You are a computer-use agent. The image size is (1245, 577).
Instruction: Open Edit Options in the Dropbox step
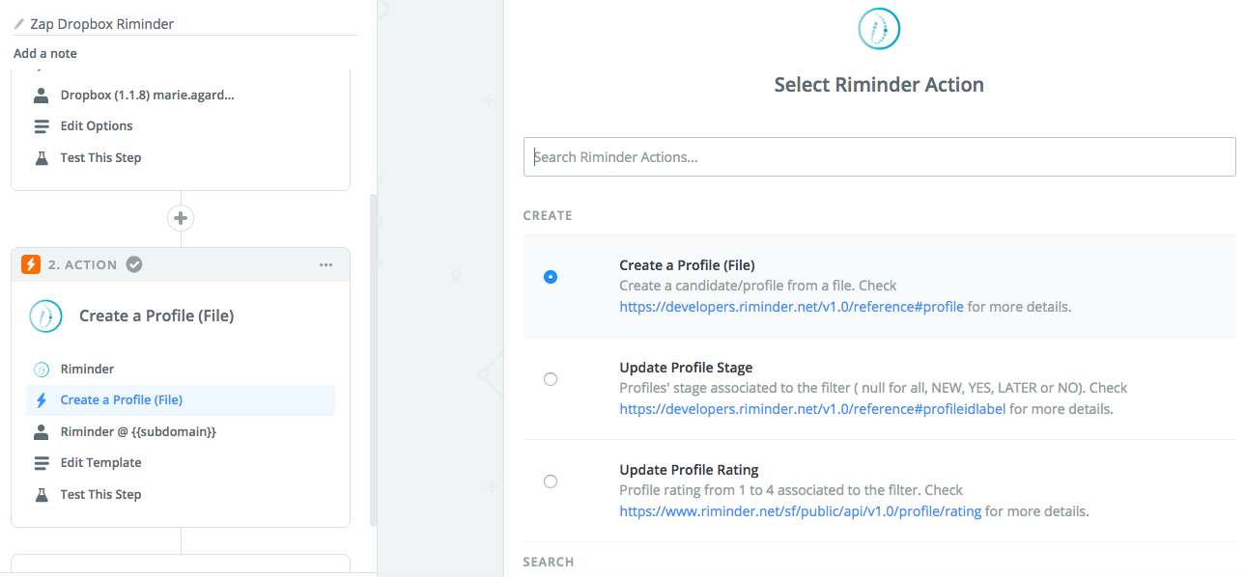97,126
